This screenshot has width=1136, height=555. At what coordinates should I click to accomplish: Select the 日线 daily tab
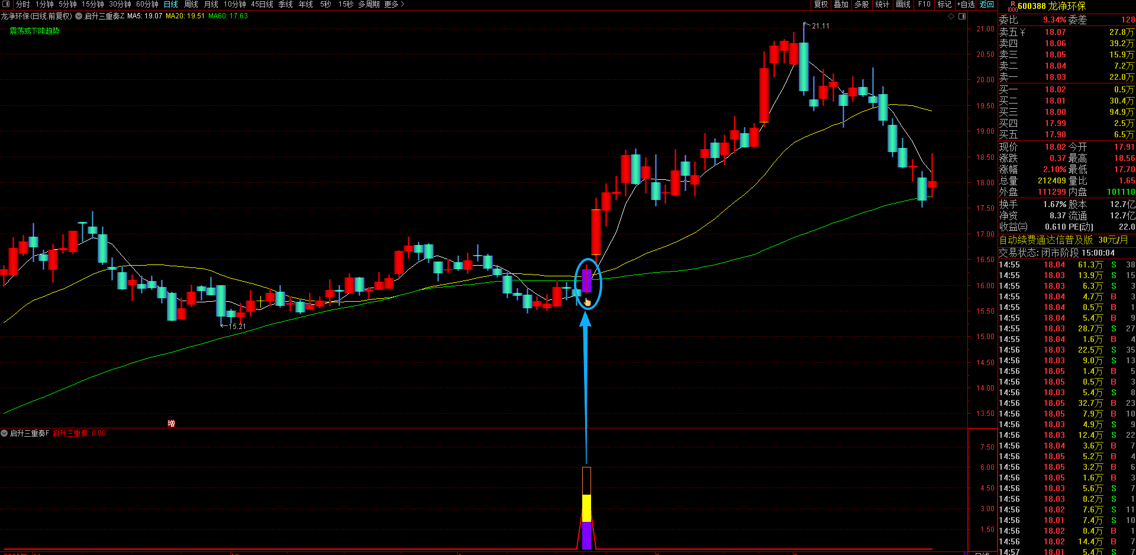coord(171,4)
